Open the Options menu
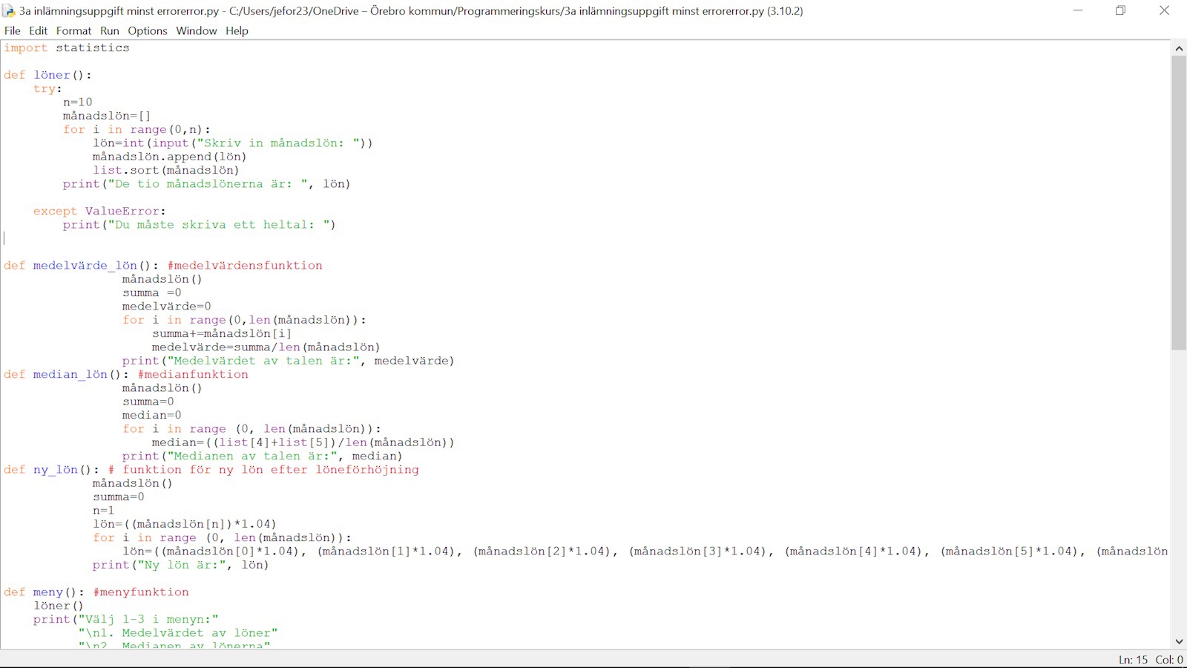The image size is (1187, 668). (148, 30)
